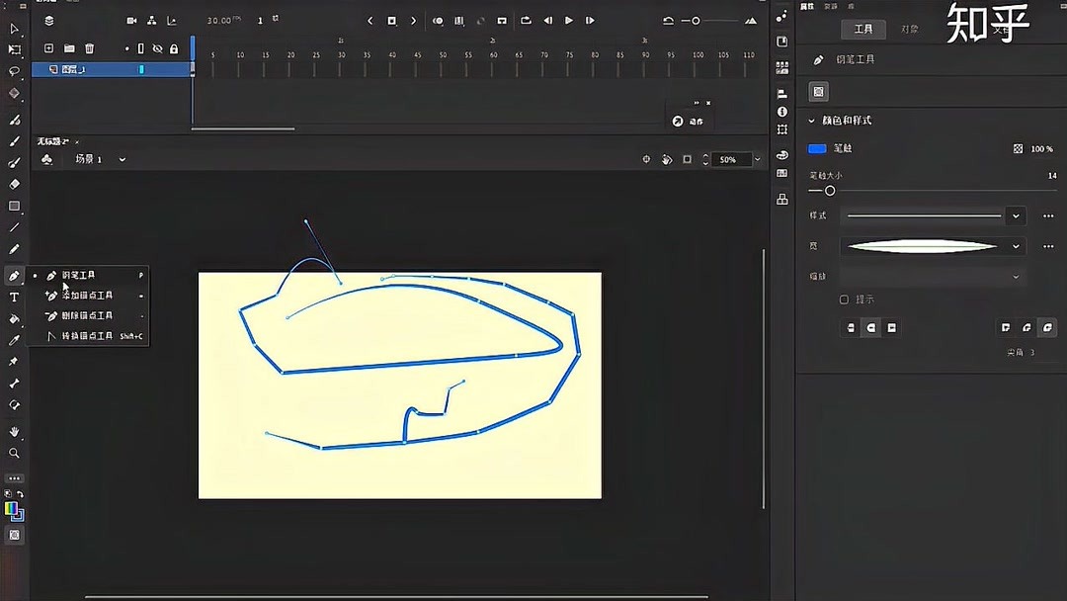Select the Hand tool
This screenshot has height=601, width=1067.
click(15, 432)
